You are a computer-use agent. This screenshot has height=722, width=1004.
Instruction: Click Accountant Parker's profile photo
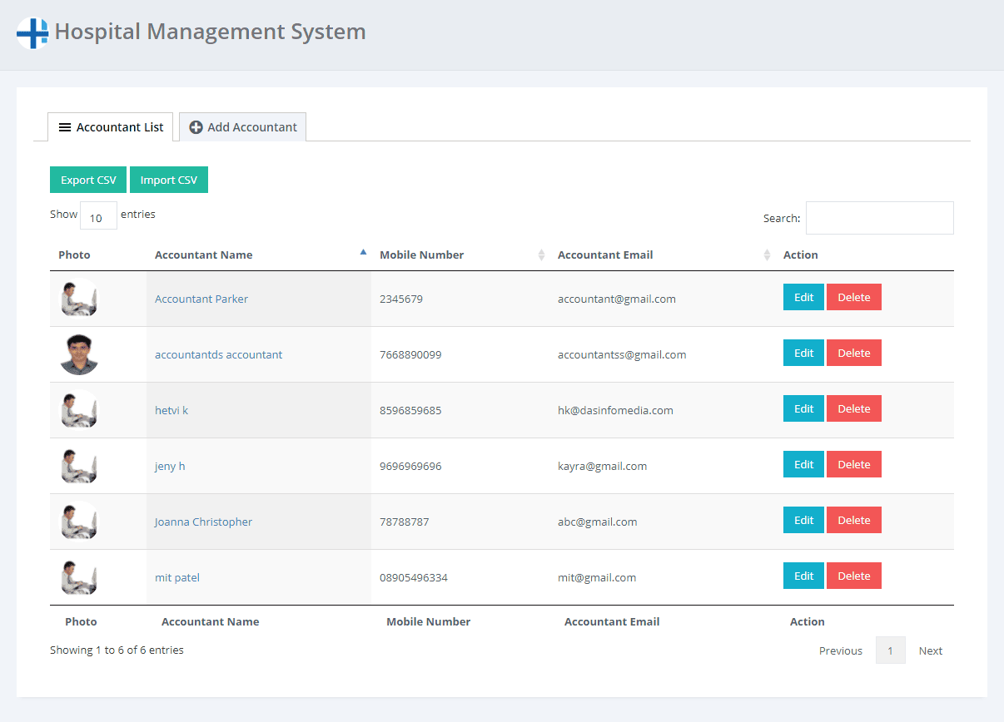79,299
